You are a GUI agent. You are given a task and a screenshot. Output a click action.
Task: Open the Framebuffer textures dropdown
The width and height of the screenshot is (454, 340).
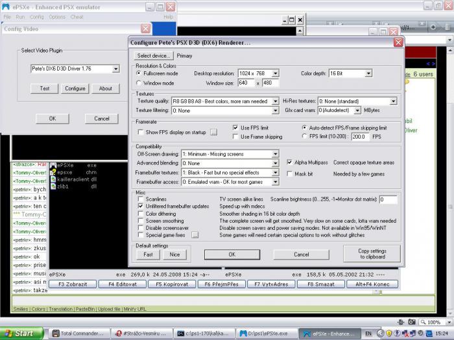point(276,173)
